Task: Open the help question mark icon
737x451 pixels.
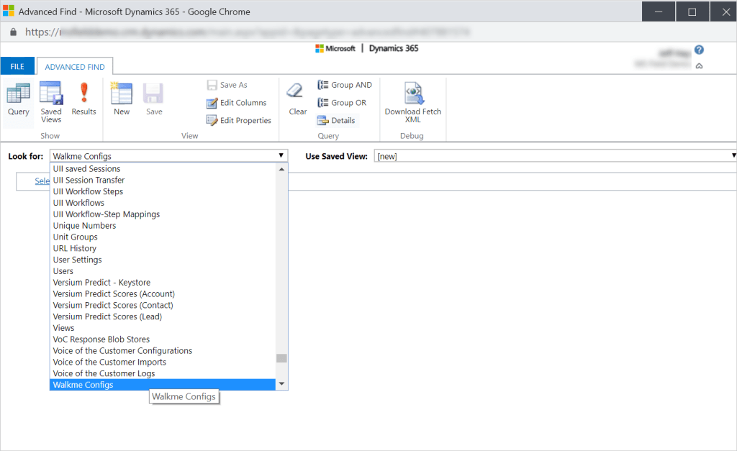Action: [x=699, y=50]
